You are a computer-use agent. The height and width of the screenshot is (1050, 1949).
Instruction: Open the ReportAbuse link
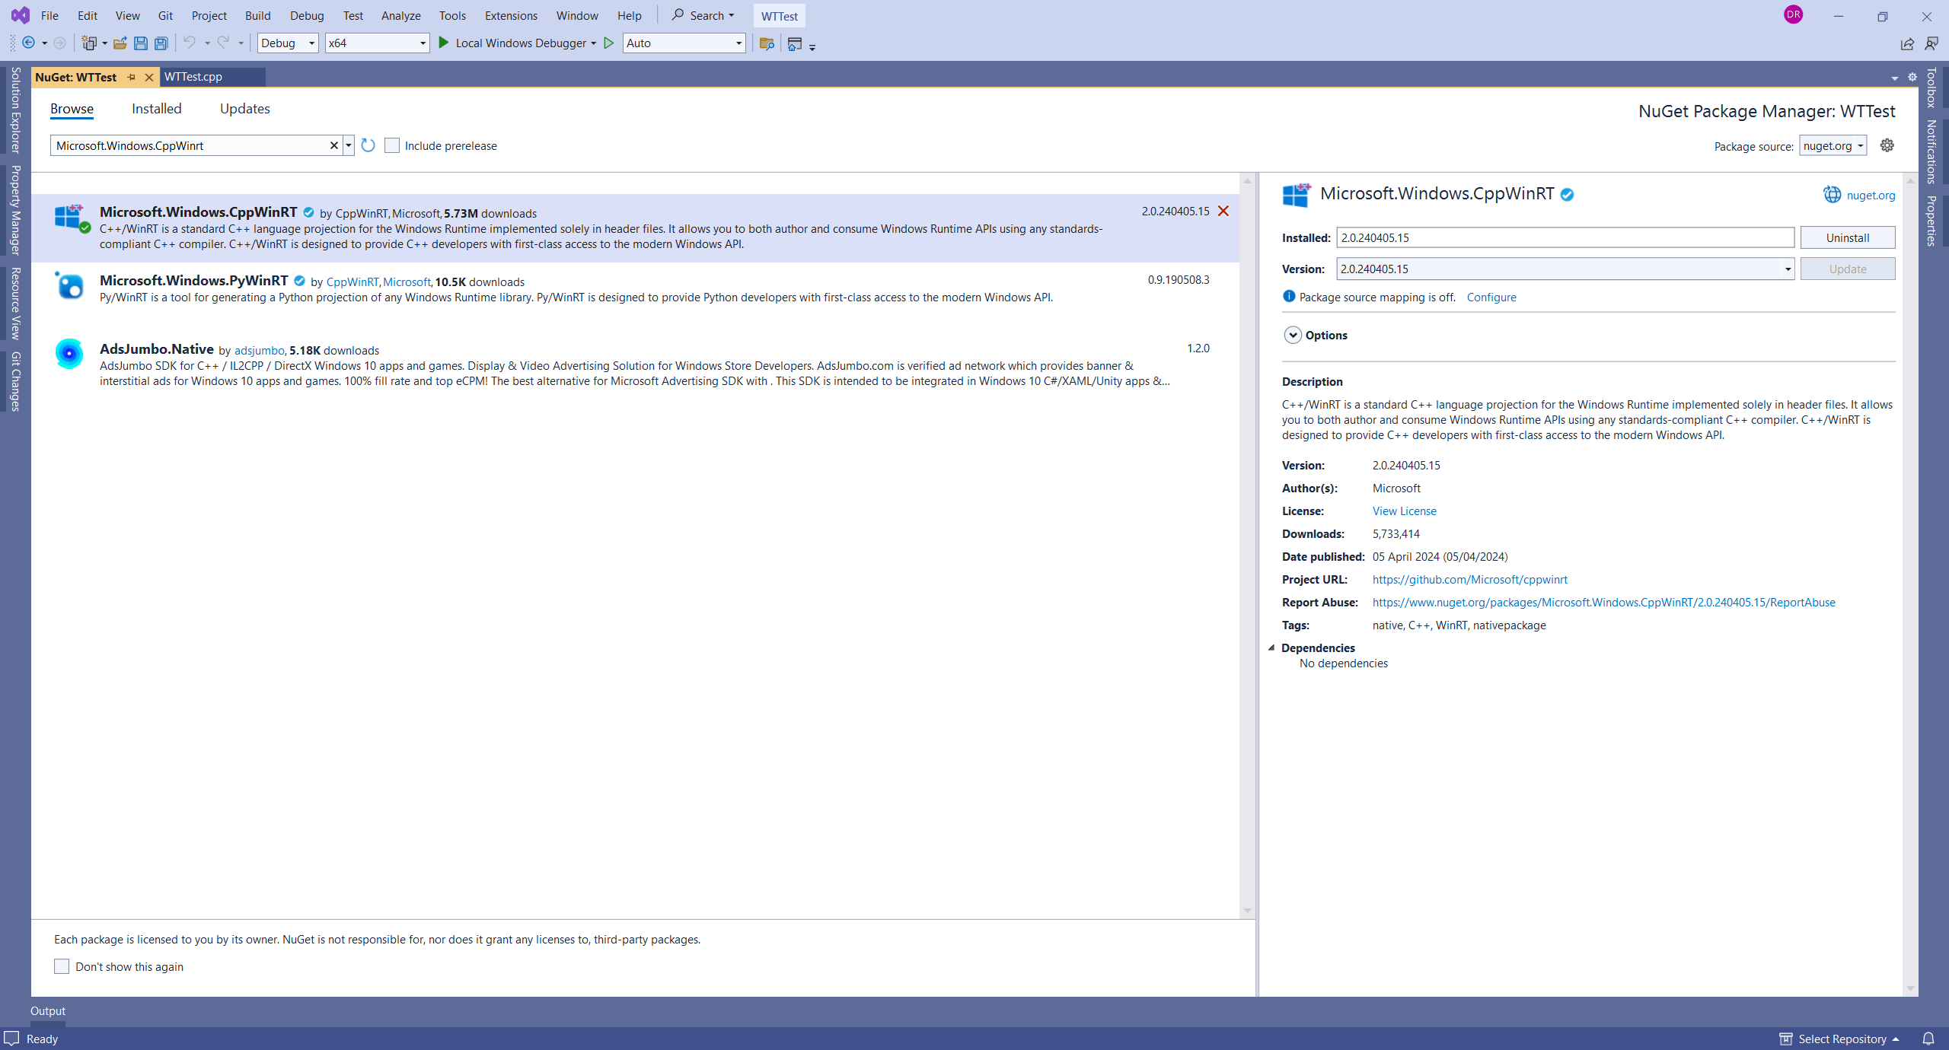click(1603, 602)
